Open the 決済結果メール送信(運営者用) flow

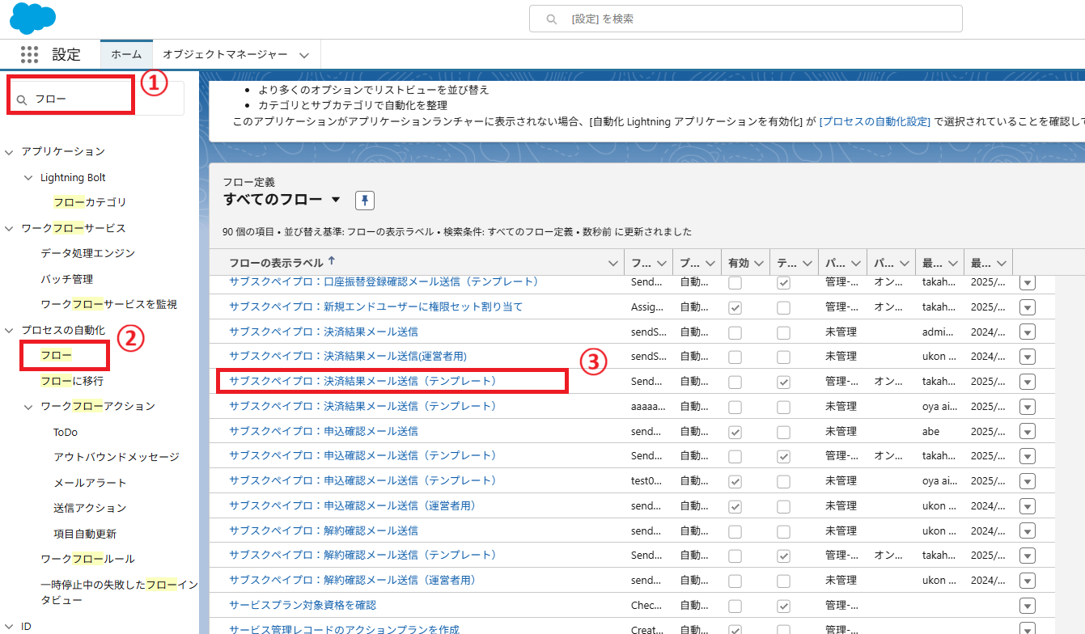tap(348, 356)
